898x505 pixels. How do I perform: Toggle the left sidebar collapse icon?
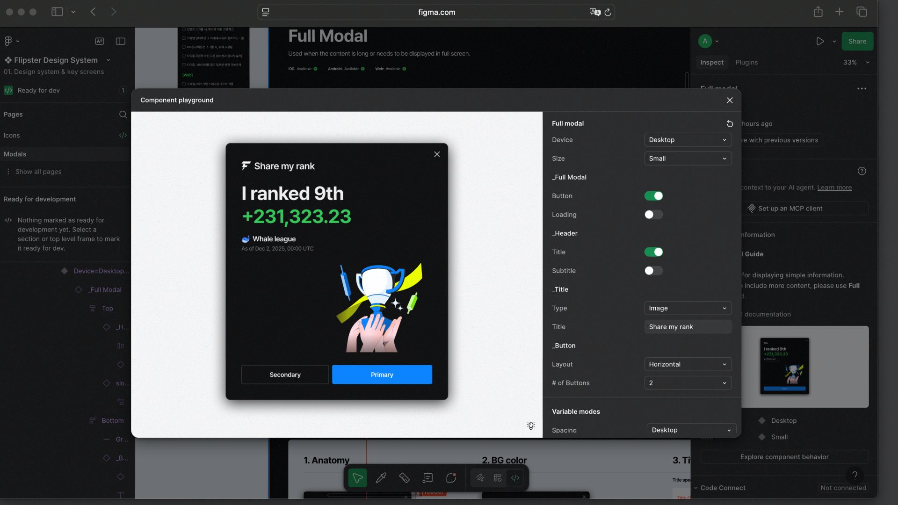tap(121, 41)
